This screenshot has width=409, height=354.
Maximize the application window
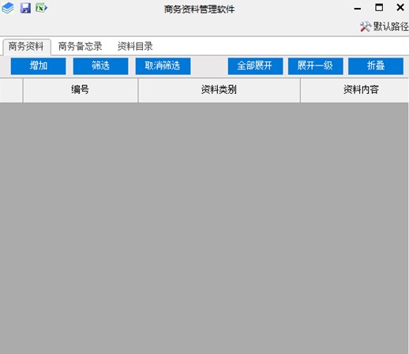[379, 8]
